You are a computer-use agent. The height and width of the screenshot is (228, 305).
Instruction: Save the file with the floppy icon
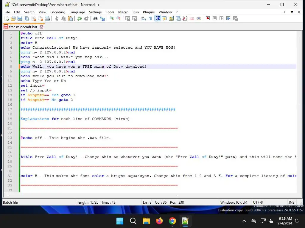point(20,18)
